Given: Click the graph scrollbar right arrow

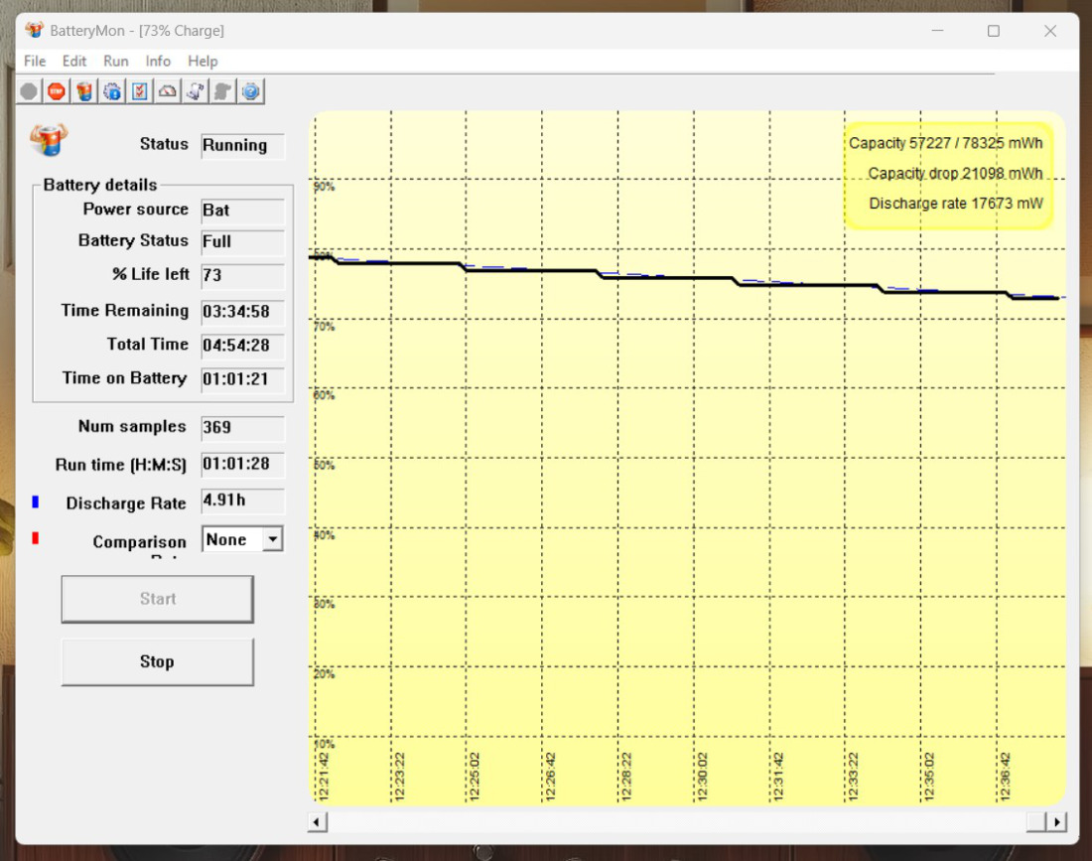Looking at the screenshot, I should point(1057,822).
